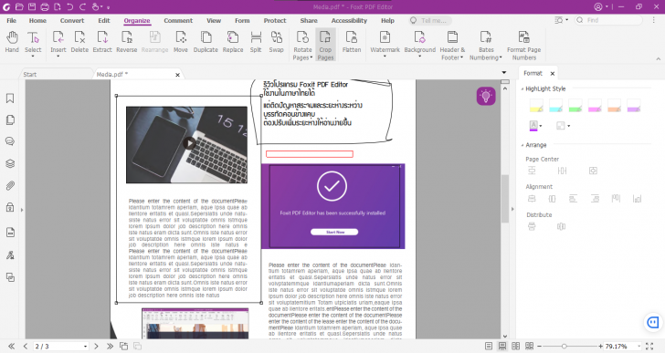Collapse the Highlight Style section
The width and height of the screenshot is (665, 353).
point(522,88)
